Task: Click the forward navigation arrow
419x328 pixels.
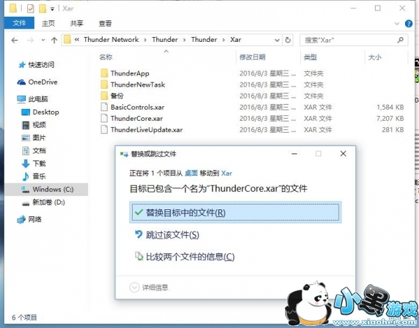Action: (x=31, y=40)
